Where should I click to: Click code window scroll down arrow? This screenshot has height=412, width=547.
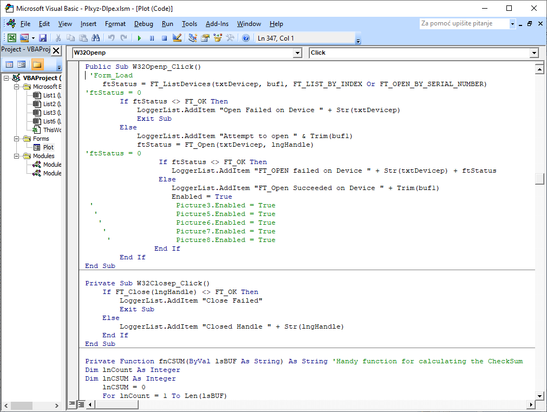pos(539,396)
